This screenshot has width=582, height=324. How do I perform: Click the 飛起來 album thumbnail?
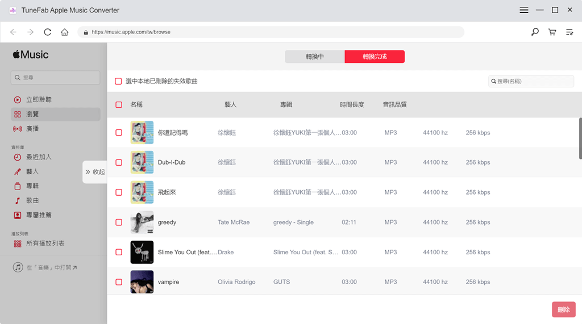(142, 192)
